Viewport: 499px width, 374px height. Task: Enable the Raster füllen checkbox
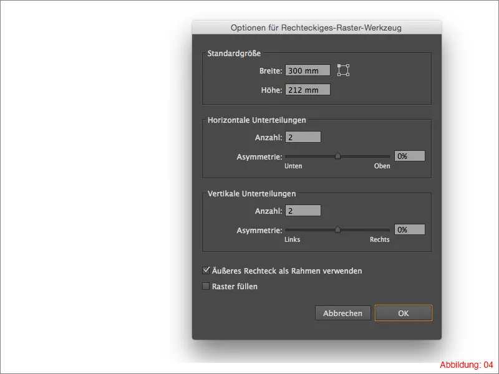206,286
